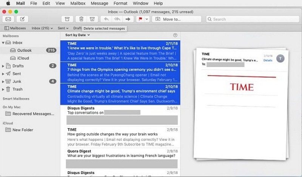Click the Junk count badge 4

[52, 82]
